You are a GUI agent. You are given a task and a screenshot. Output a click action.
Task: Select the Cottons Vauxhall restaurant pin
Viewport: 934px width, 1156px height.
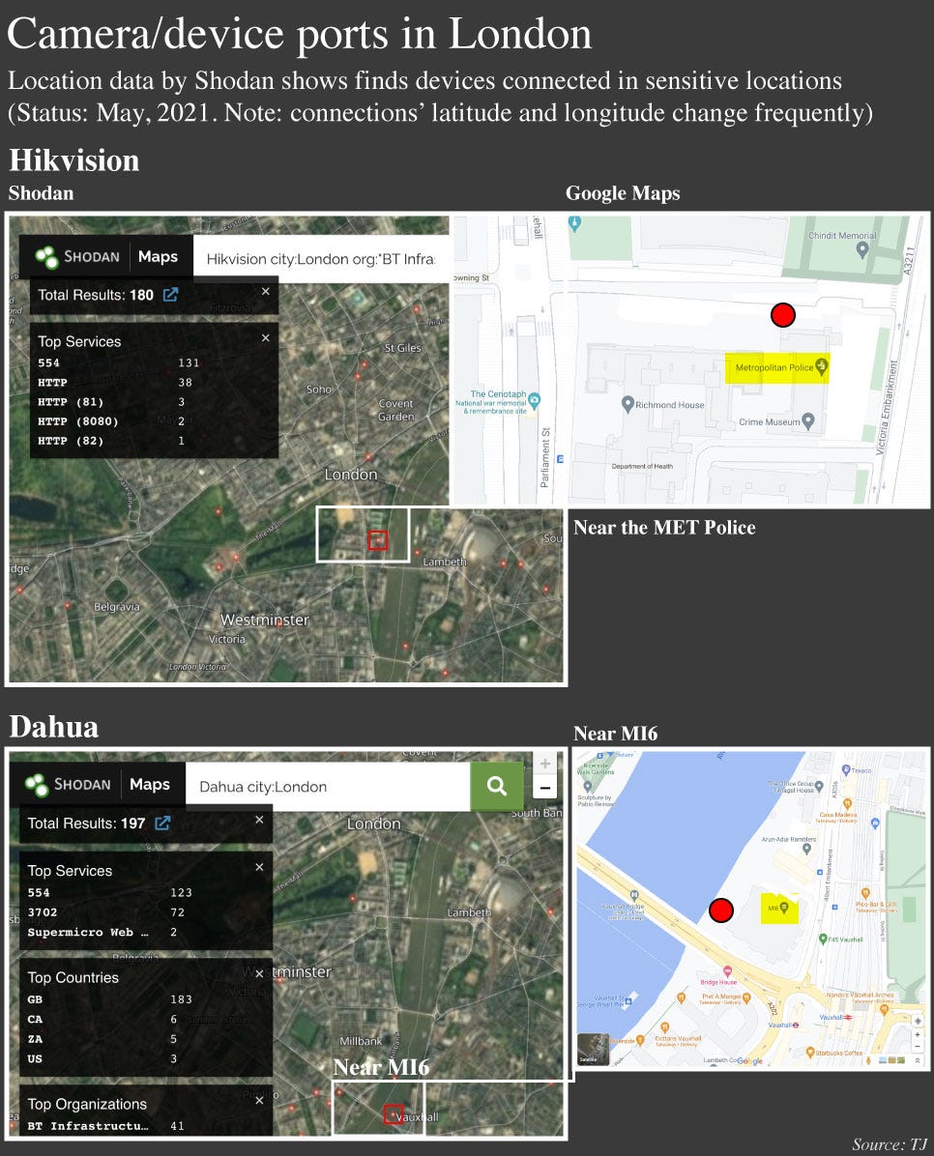[664, 1027]
